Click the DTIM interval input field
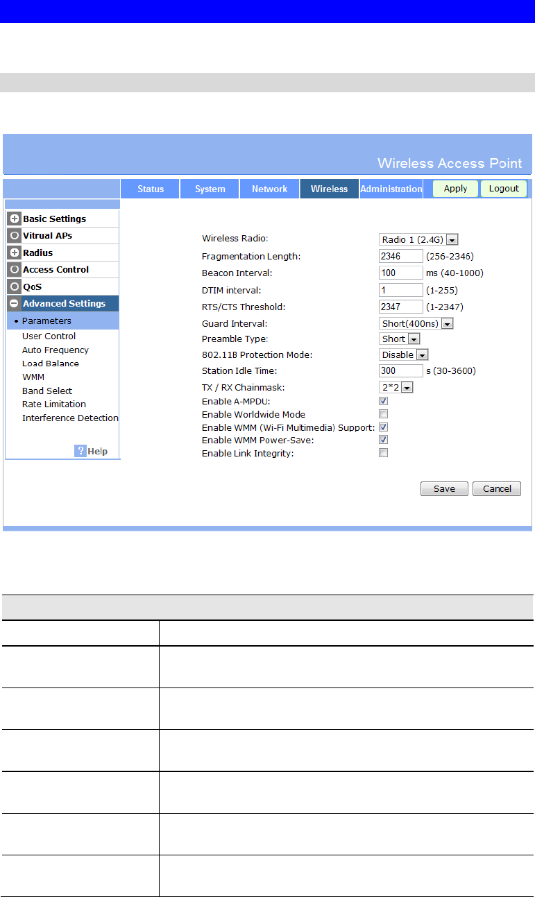The width and height of the screenshot is (535, 897). [401, 289]
